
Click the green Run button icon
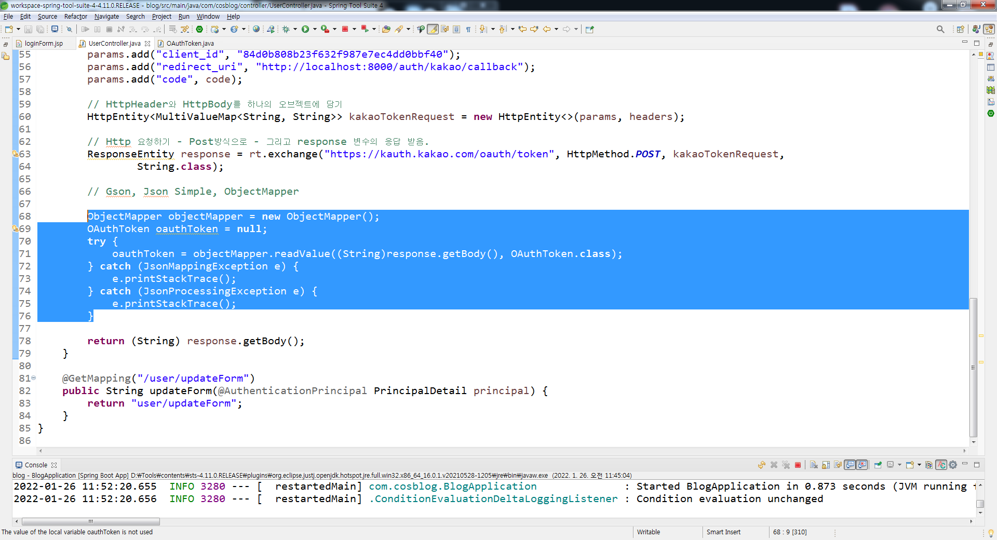(x=305, y=29)
